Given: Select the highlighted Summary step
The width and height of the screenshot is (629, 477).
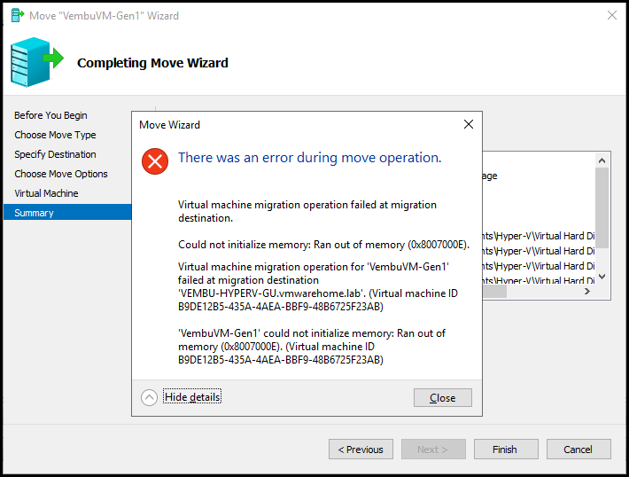Looking at the screenshot, I should (x=67, y=213).
